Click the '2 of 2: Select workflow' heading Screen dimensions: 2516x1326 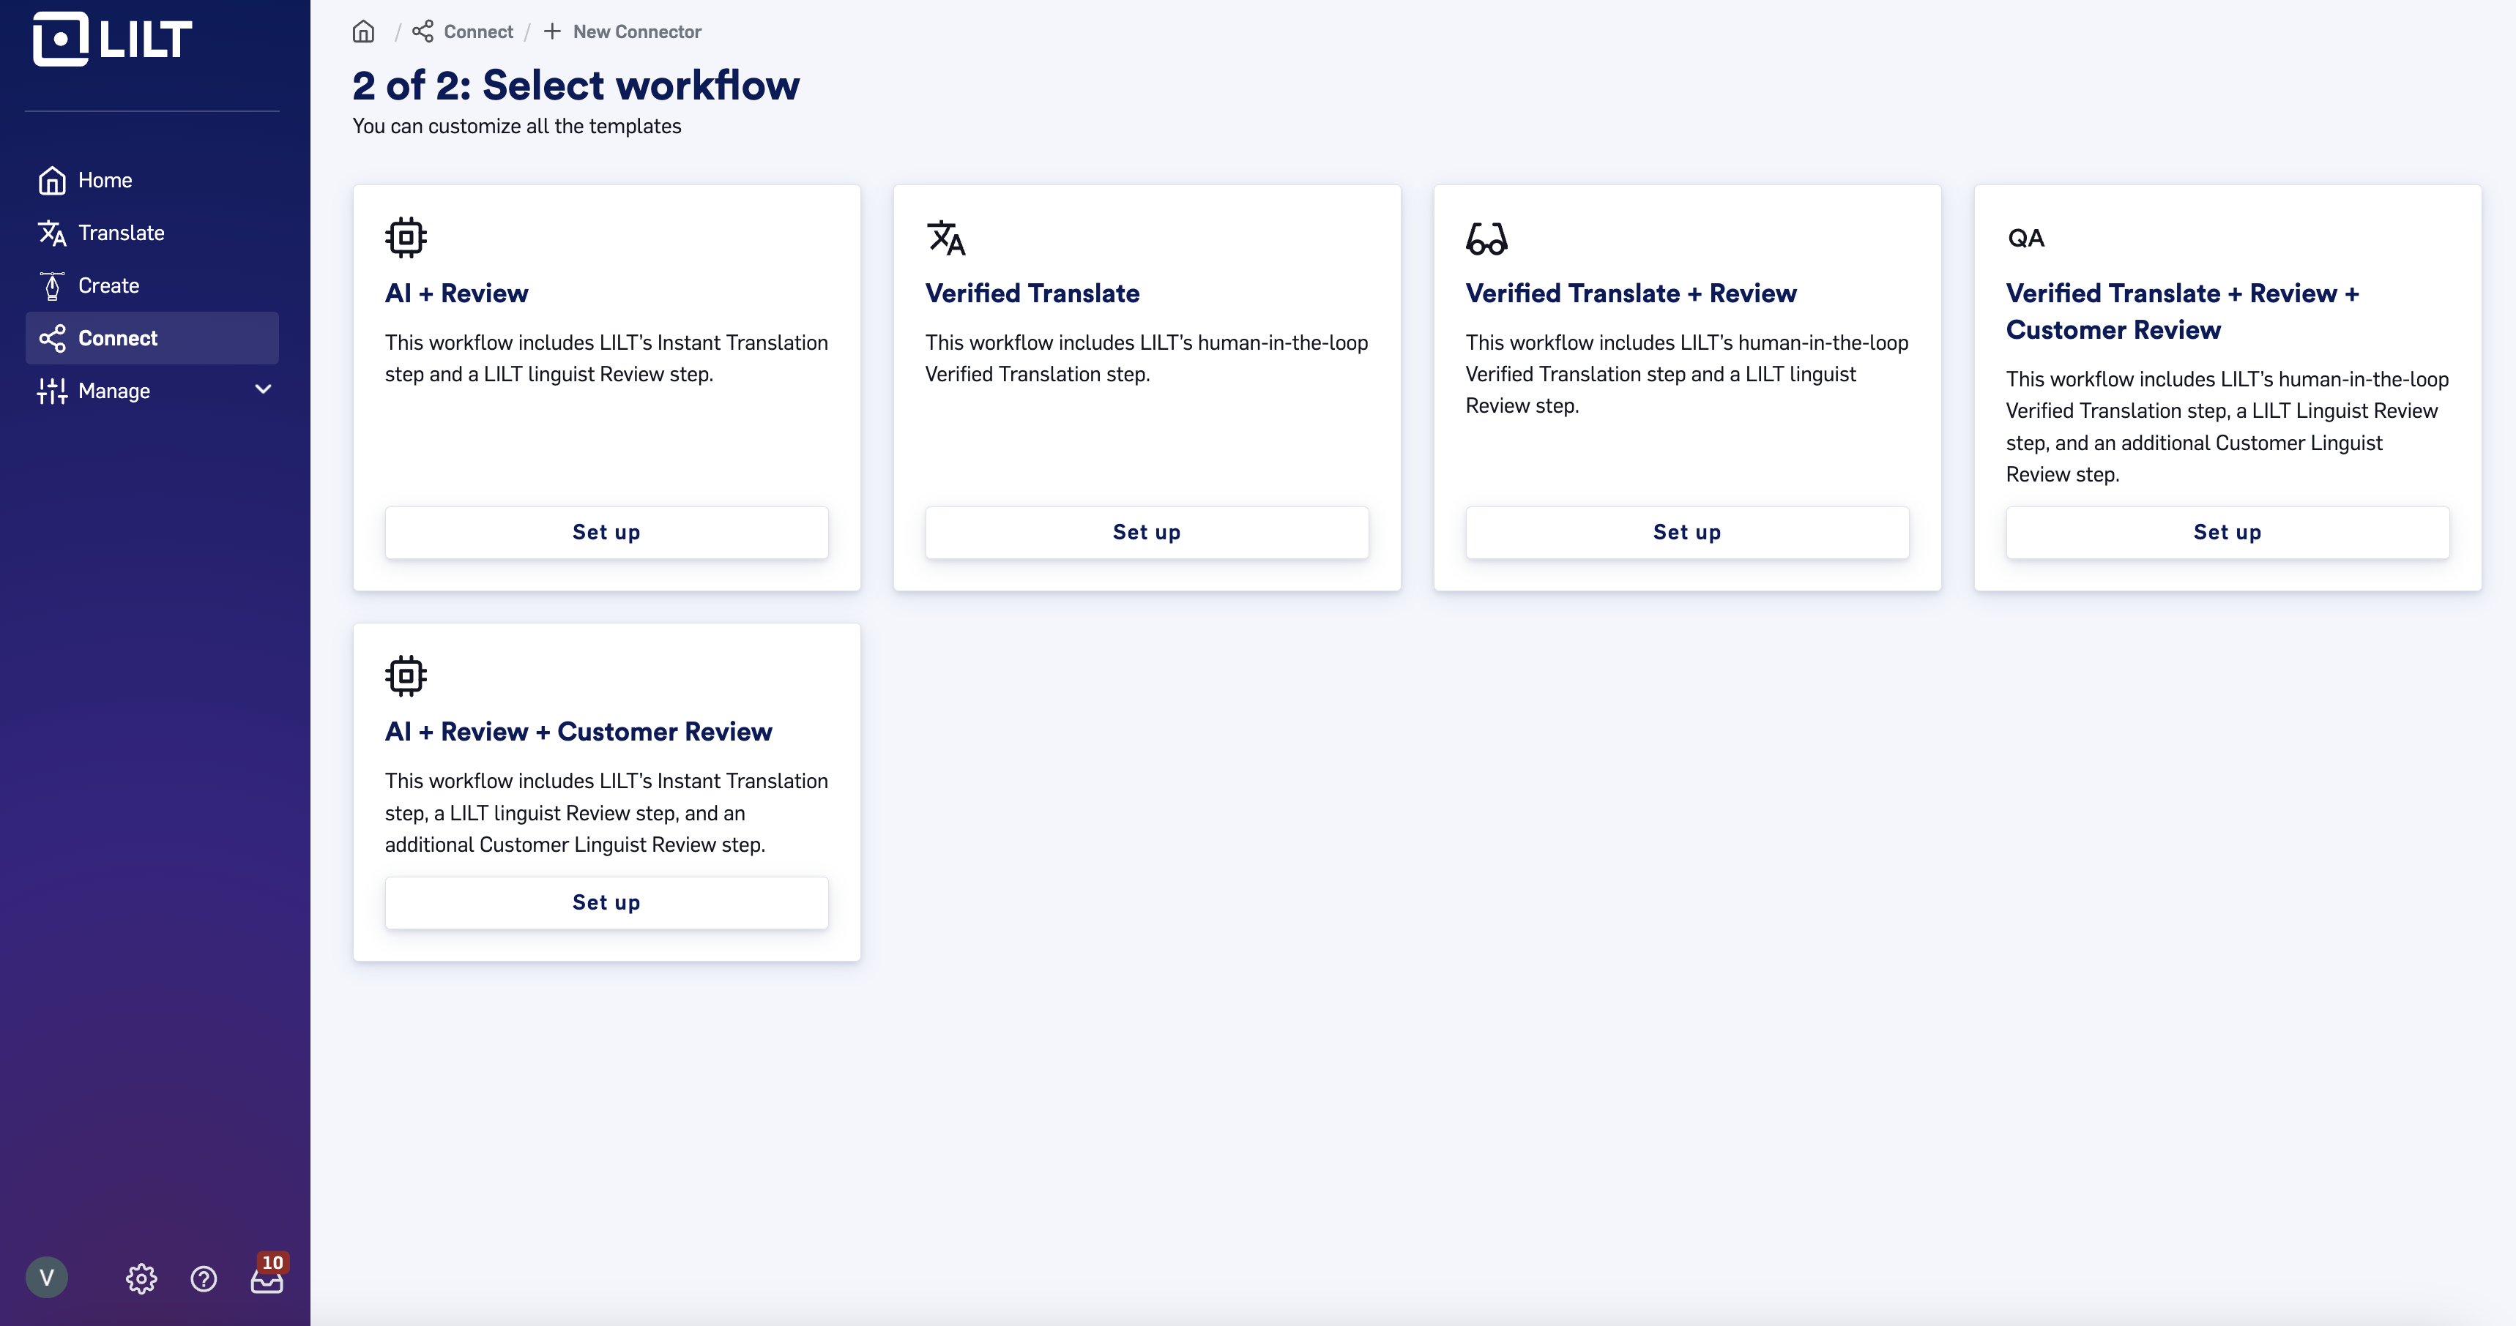[x=576, y=85]
